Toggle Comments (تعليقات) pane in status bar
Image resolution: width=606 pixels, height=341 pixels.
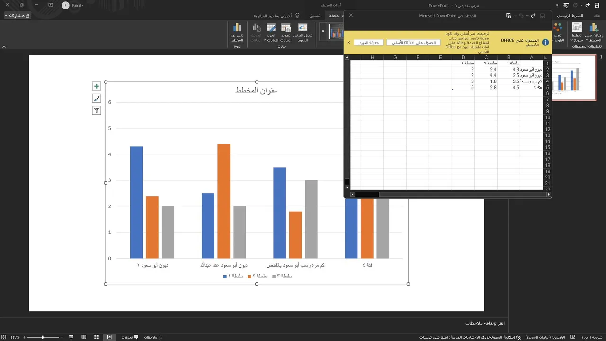click(130, 337)
